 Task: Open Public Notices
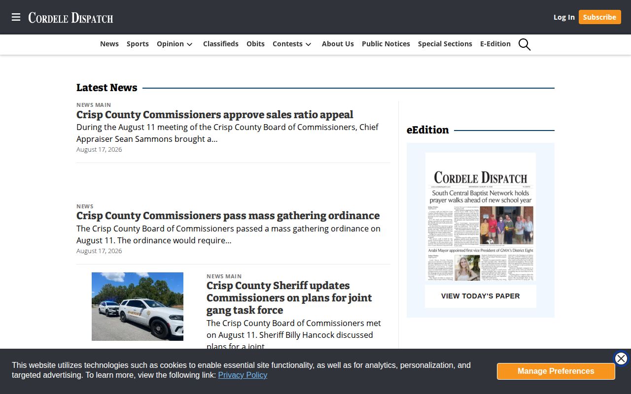[x=386, y=44]
